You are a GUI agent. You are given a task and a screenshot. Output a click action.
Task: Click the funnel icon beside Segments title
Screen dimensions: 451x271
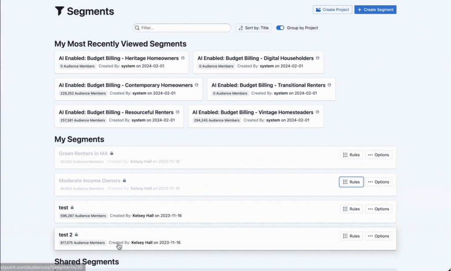pyautogui.click(x=59, y=11)
